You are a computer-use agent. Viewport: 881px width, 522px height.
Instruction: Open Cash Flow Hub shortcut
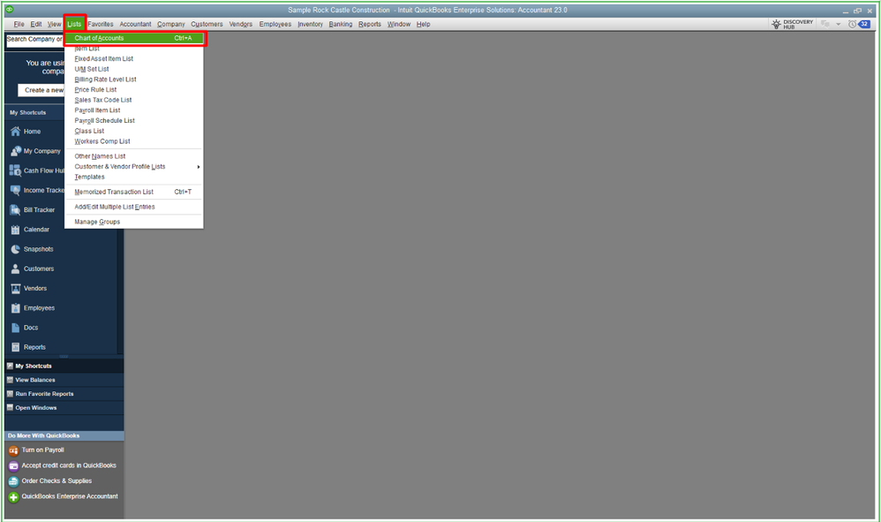tap(37, 170)
